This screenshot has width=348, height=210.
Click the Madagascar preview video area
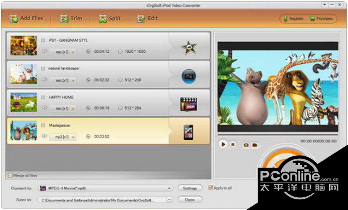tap(277, 87)
